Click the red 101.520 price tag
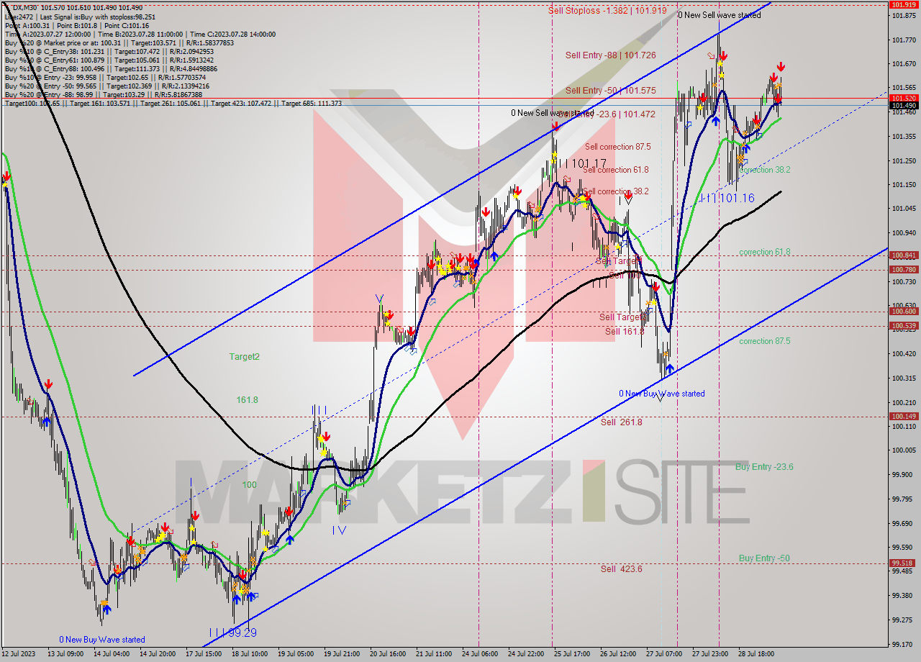The height and width of the screenshot is (662, 921). click(x=904, y=98)
